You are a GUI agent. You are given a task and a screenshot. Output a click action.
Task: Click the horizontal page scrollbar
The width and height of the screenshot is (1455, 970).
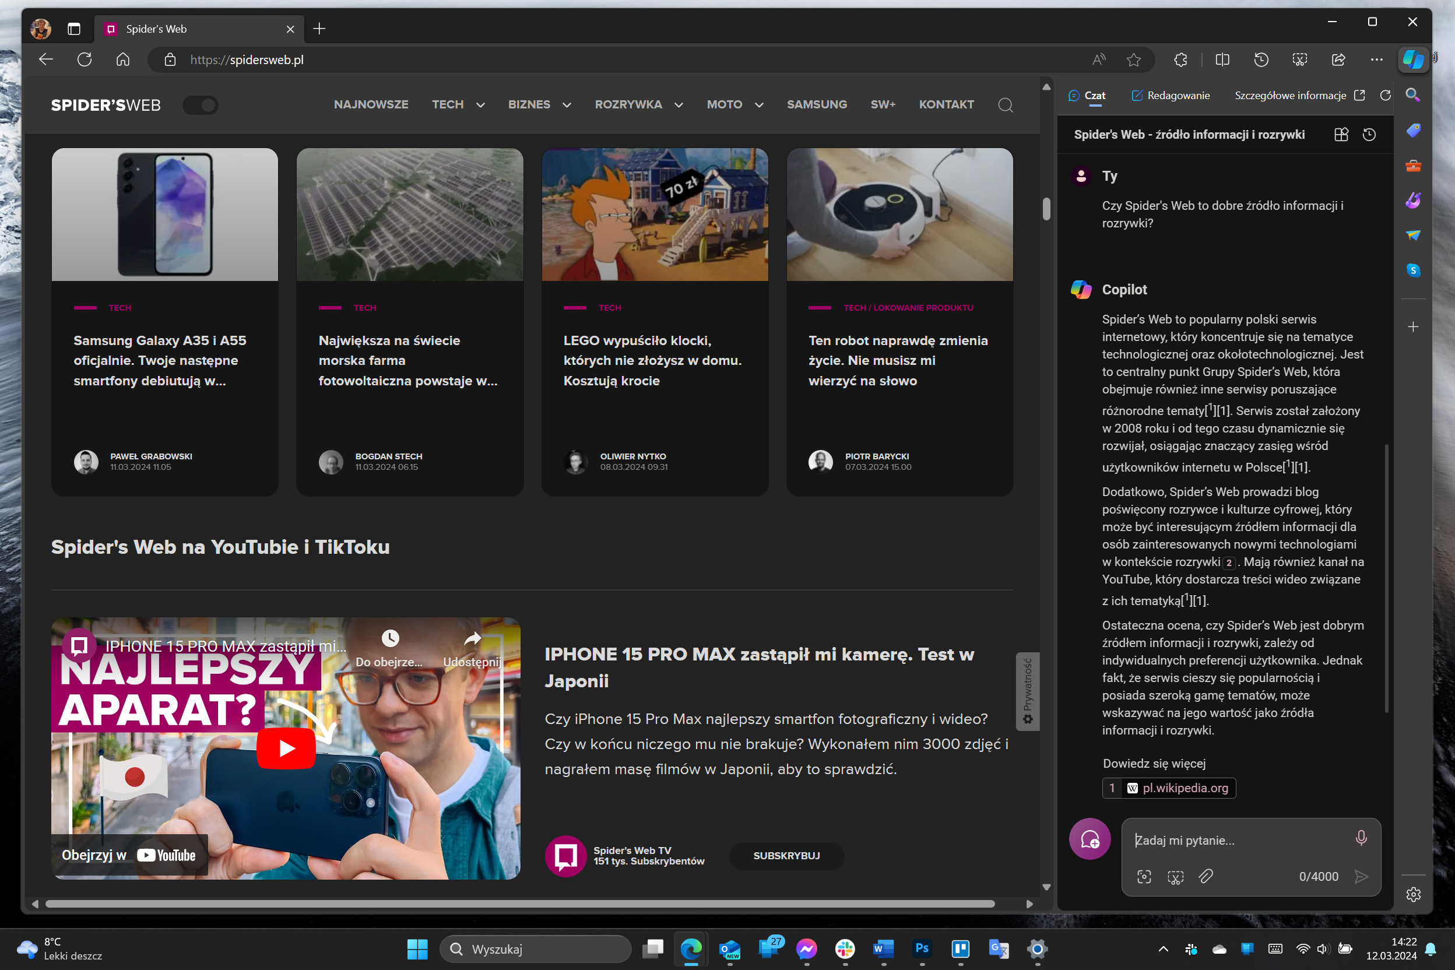pos(519,904)
